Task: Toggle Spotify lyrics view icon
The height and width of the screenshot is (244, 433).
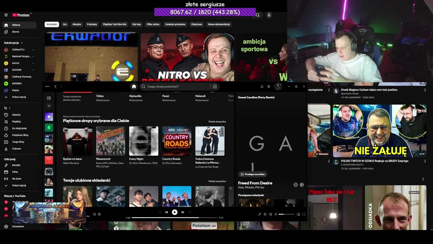Action: [x=259, y=214]
